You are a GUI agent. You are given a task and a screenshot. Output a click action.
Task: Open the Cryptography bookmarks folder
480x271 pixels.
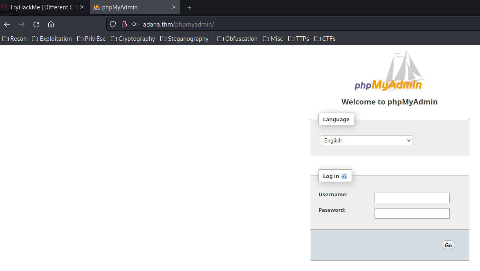[133, 39]
